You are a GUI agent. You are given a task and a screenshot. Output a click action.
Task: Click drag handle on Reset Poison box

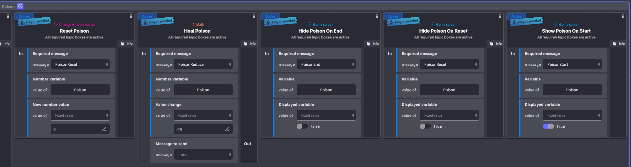[131, 16]
